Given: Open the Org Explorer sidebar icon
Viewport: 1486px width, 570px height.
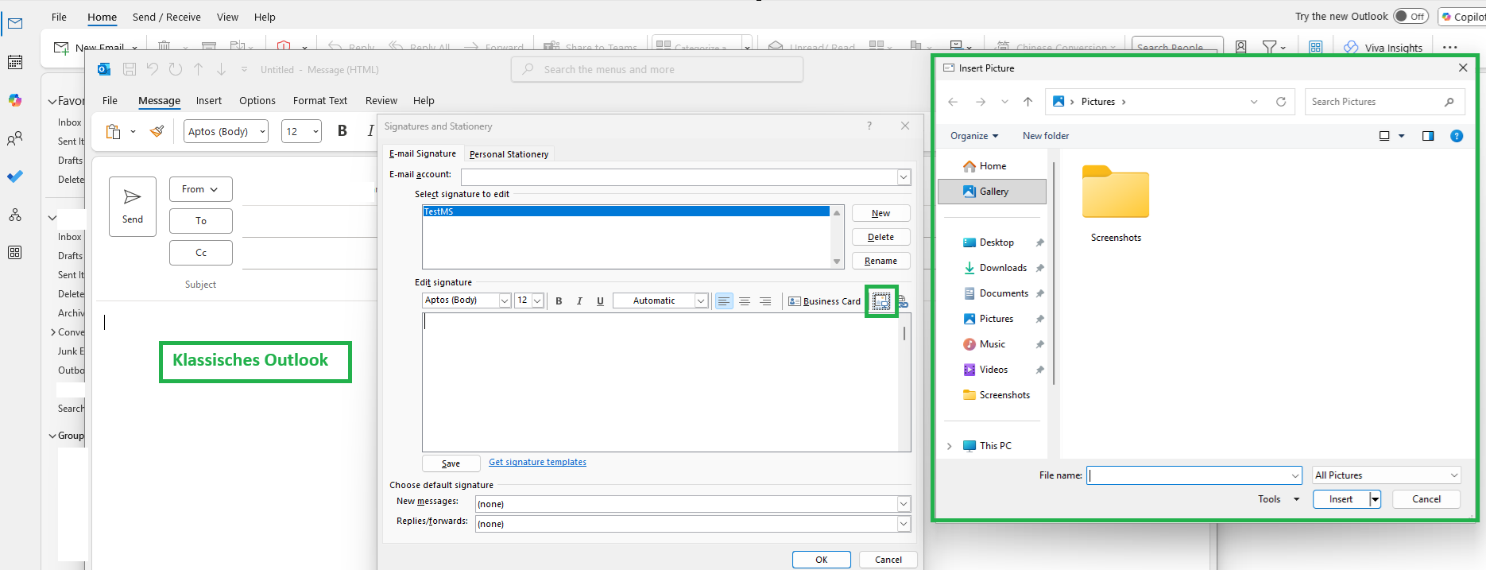Looking at the screenshot, I should pyautogui.click(x=15, y=215).
